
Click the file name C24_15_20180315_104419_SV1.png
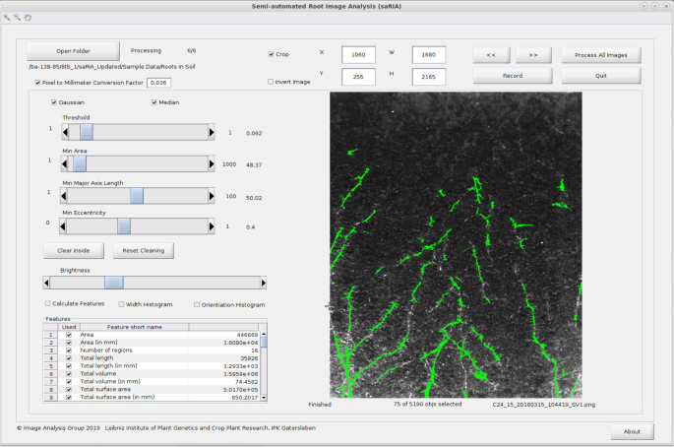click(x=544, y=405)
